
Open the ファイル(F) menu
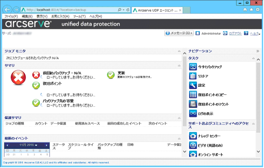click(x=11, y=16)
